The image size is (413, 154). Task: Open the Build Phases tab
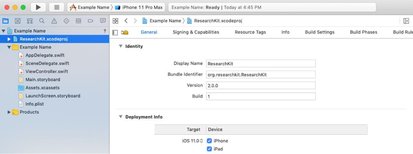[x=363, y=32]
